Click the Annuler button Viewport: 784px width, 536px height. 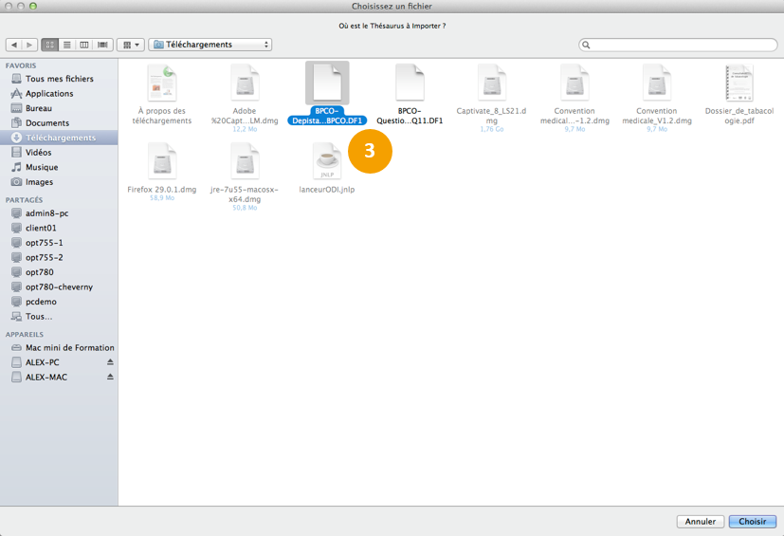click(701, 522)
